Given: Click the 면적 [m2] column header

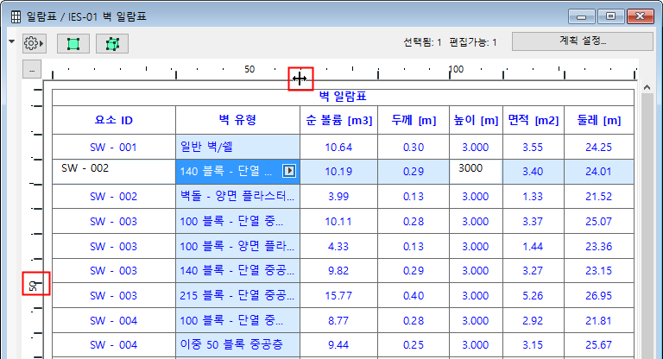Looking at the screenshot, I should point(534,121).
